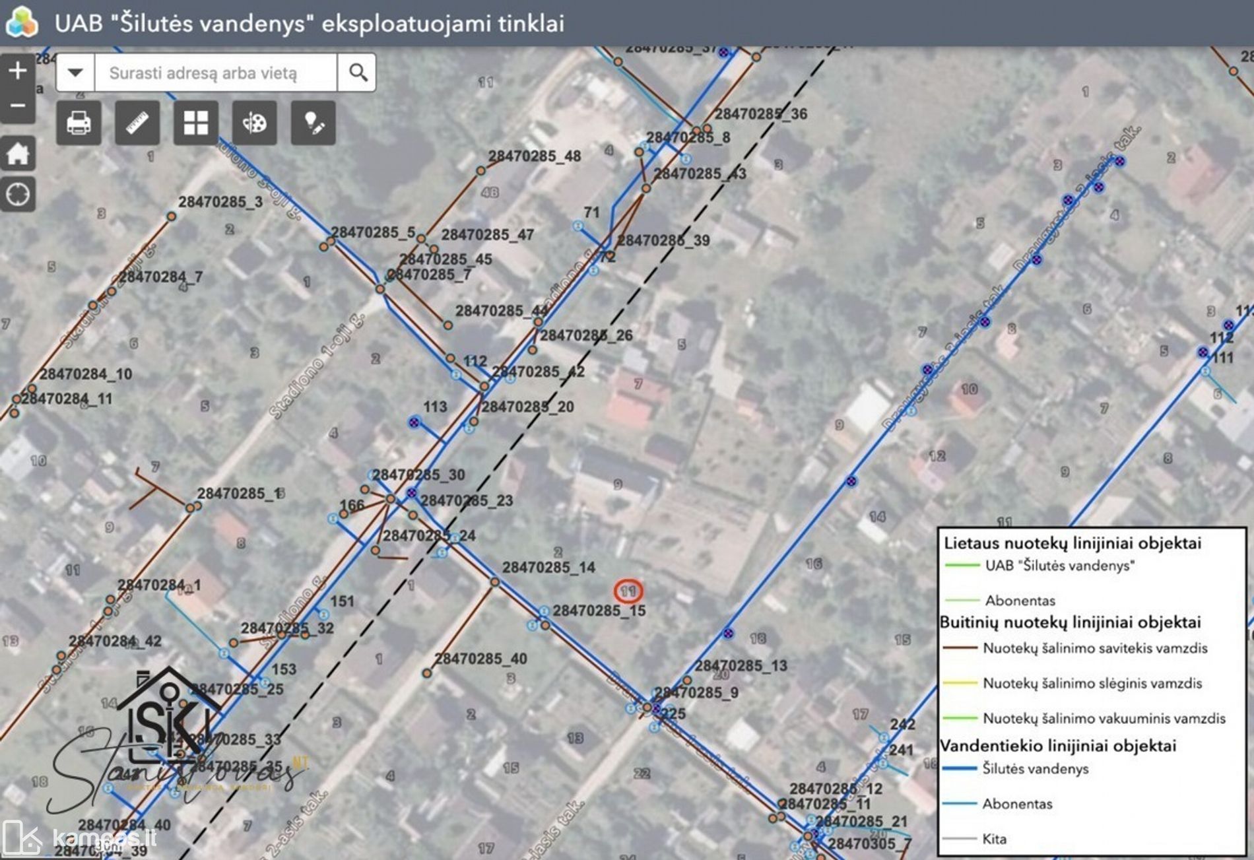Click the app logo in the header
1254x860 pixels.
click(22, 22)
